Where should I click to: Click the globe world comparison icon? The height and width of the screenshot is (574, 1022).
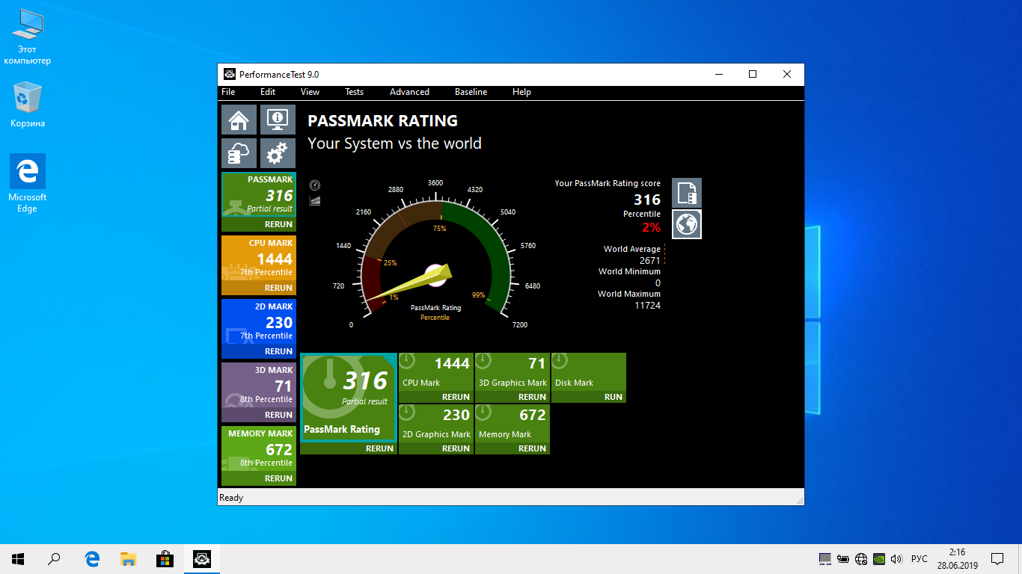(x=686, y=223)
